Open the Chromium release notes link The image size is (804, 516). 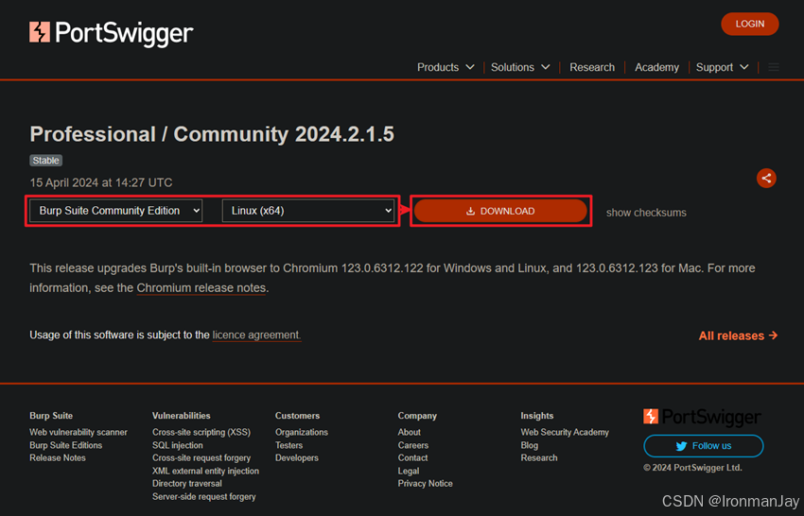(x=201, y=288)
